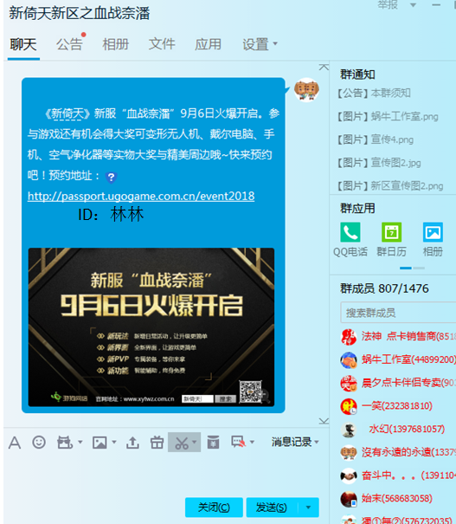
Task: Click avatar of 沒有永遠的永遠
Action: [x=349, y=453]
